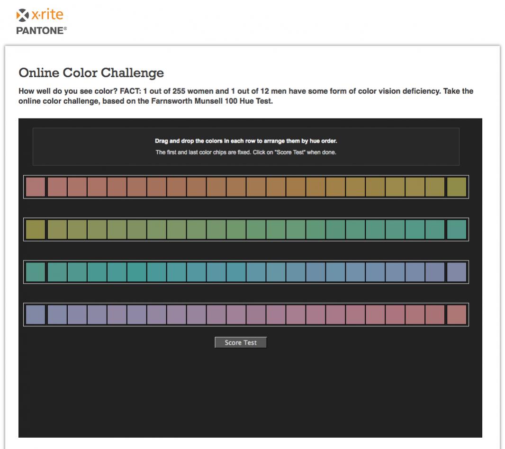Select the second chip in the third row
Image resolution: width=505 pixels, height=449 pixels.
pyautogui.click(x=57, y=272)
